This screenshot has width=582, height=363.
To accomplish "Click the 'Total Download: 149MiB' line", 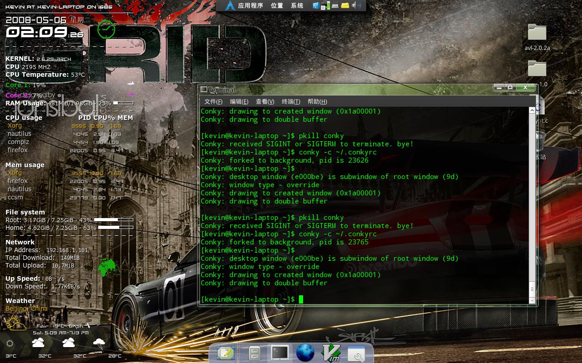I will [43, 258].
